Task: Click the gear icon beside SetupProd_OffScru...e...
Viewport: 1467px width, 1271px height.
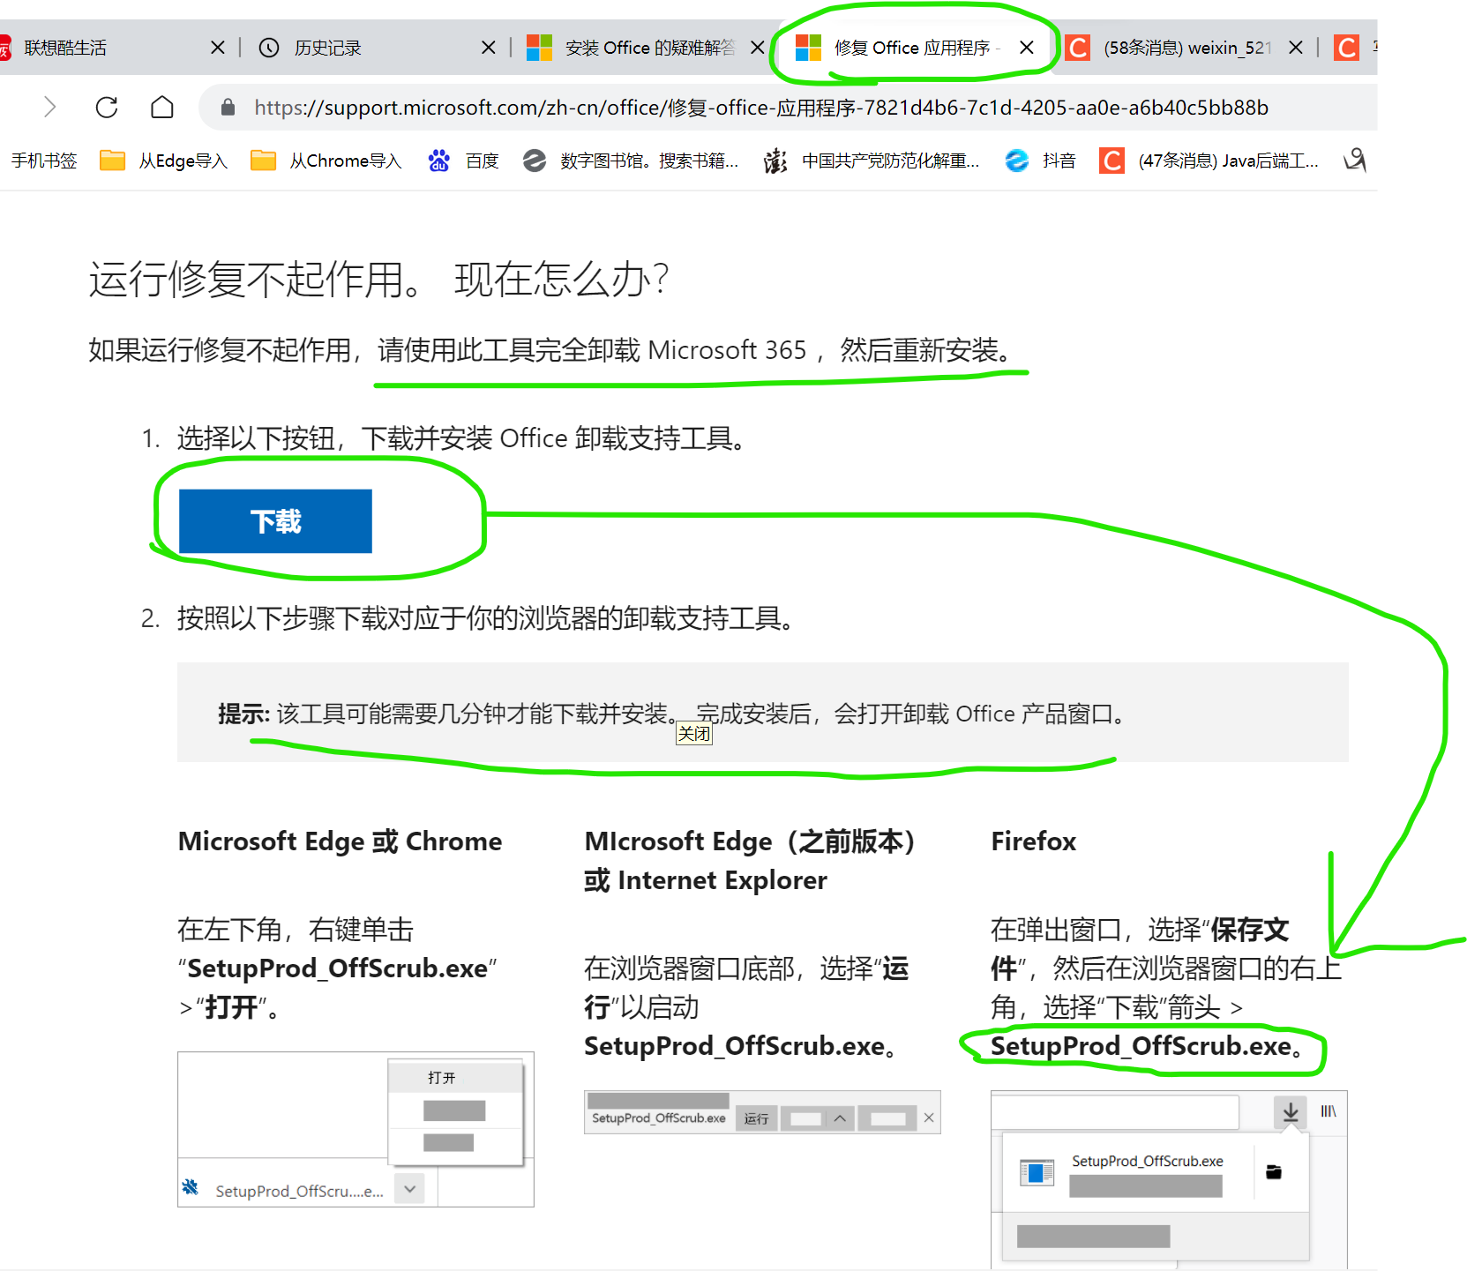Action: coord(191,1187)
